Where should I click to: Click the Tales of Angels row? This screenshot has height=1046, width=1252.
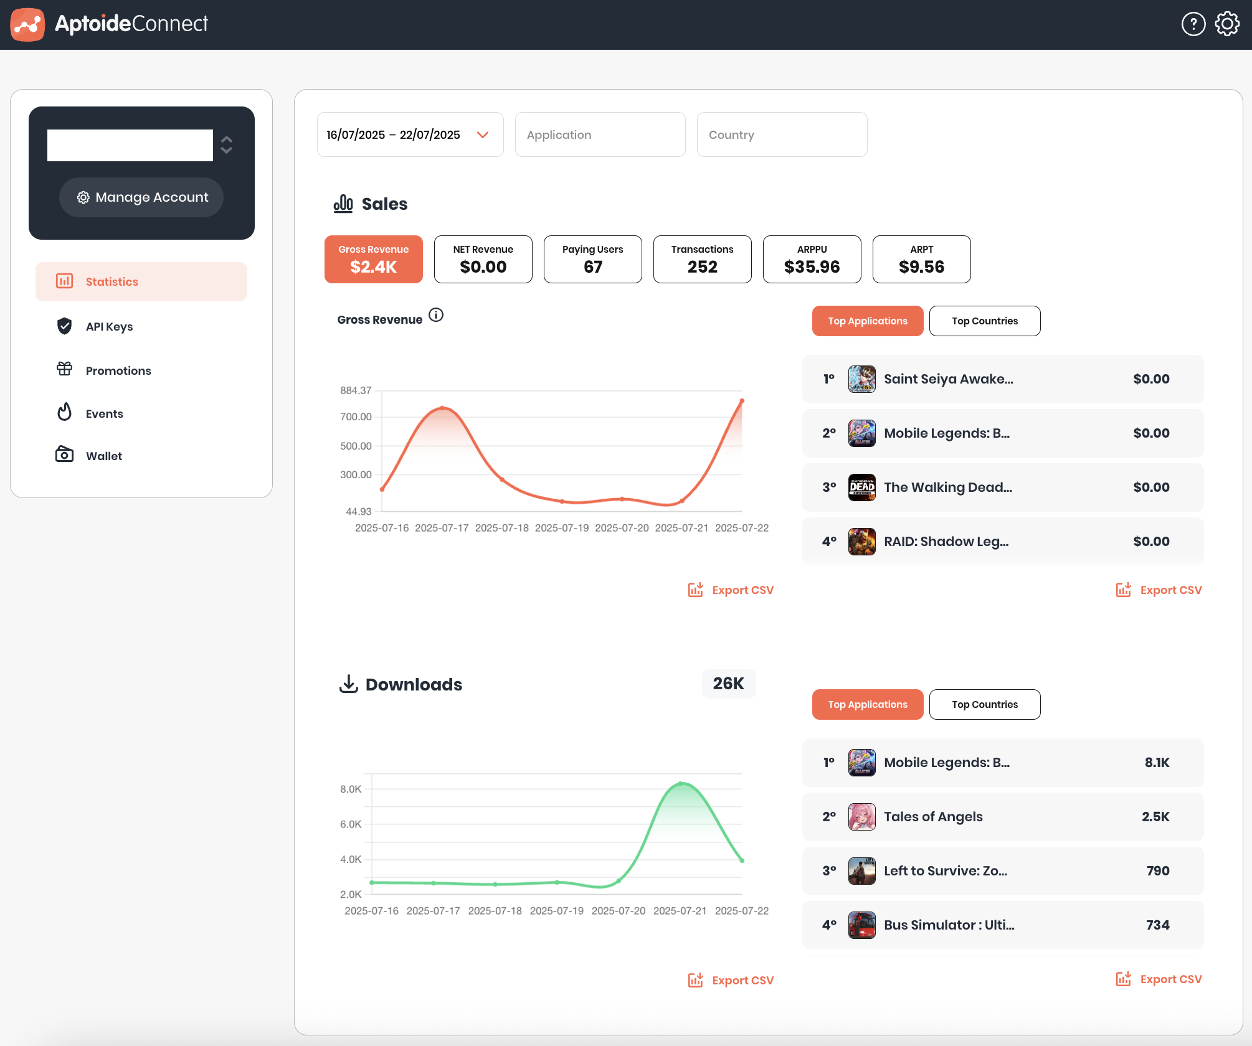[x=1003, y=817]
